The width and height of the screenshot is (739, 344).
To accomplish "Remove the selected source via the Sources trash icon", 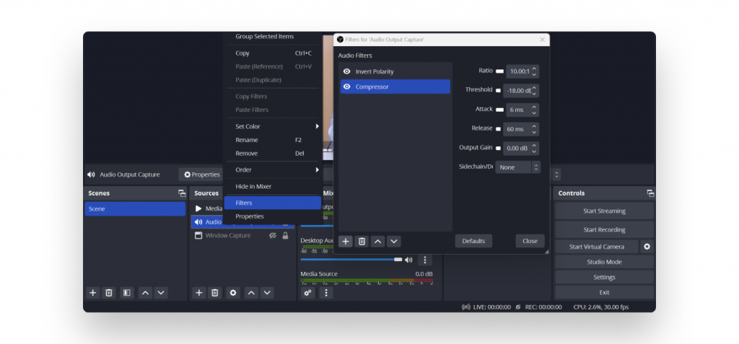I will pyautogui.click(x=215, y=293).
